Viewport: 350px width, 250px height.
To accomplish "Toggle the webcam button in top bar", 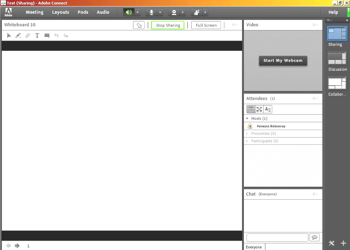I will coord(174,12).
